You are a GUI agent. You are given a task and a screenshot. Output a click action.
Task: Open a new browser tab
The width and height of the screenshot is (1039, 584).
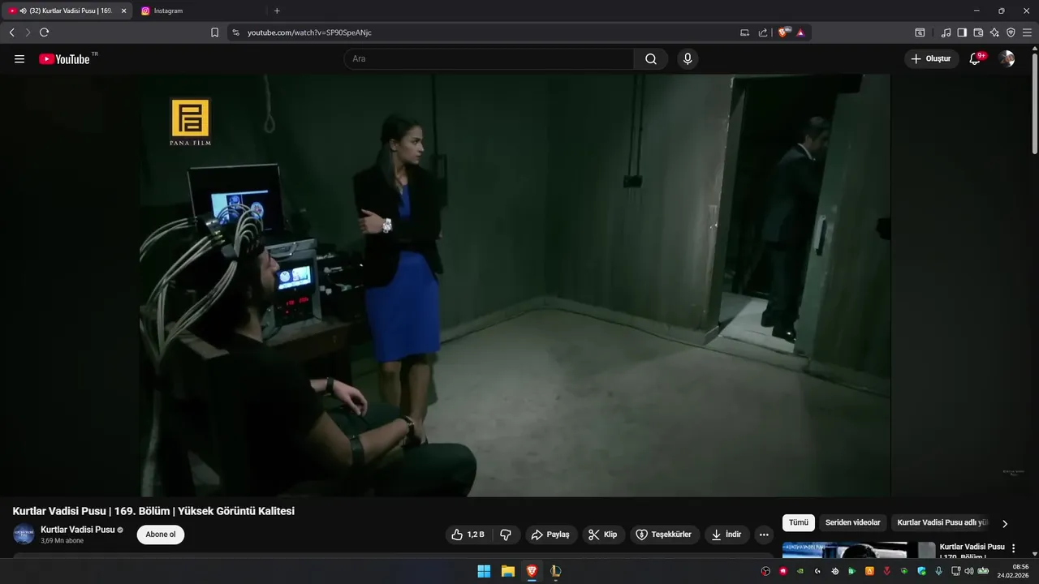coord(277,11)
